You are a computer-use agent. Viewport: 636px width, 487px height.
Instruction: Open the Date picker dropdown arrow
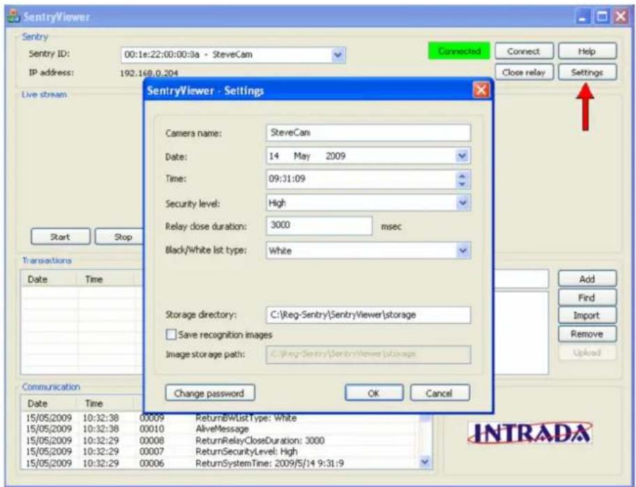coord(462,156)
